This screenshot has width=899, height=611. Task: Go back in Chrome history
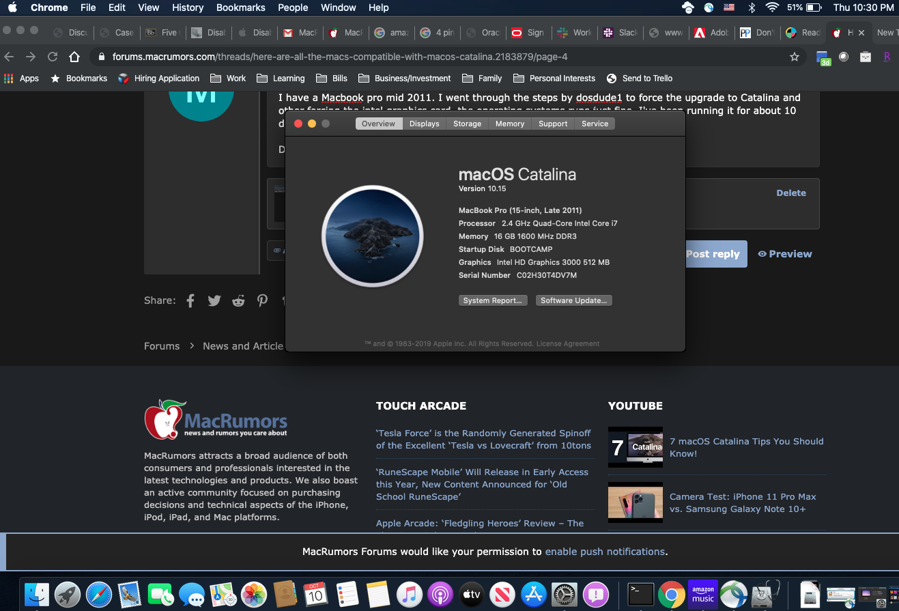(x=9, y=57)
